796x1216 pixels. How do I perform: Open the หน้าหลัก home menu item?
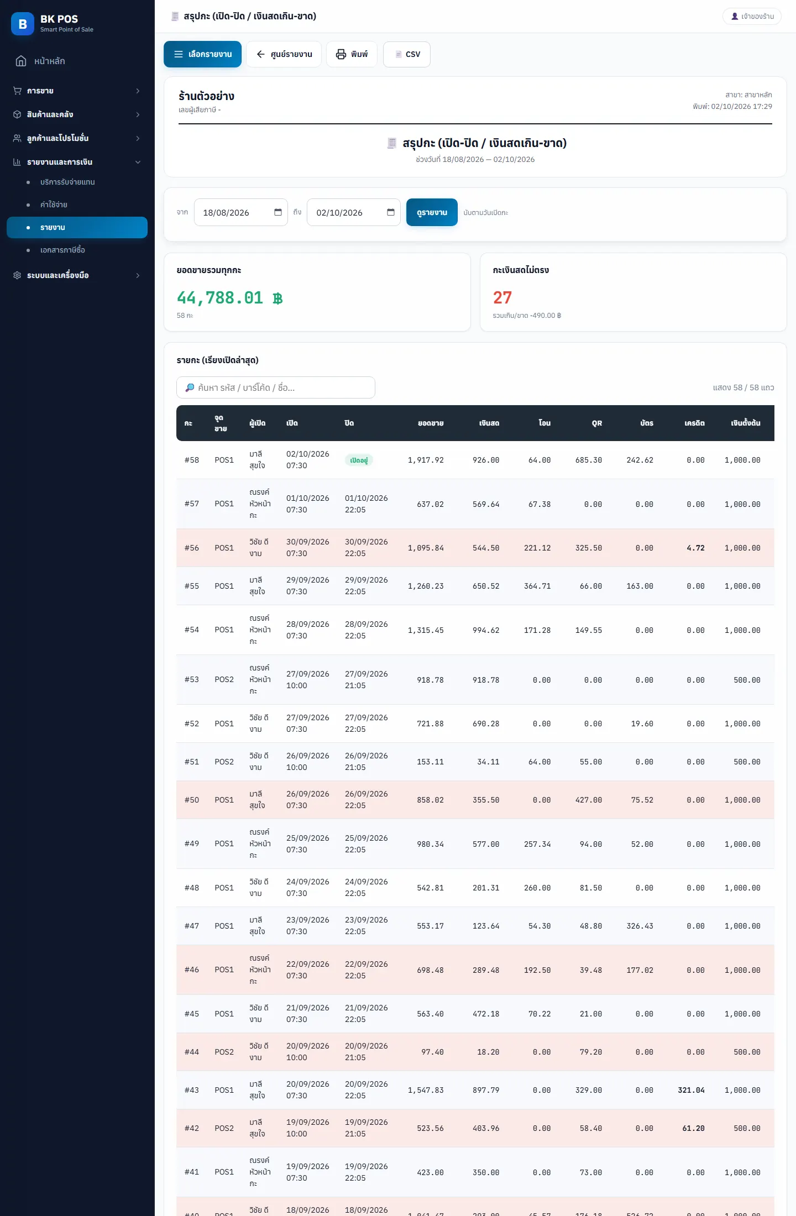coord(77,61)
